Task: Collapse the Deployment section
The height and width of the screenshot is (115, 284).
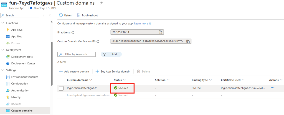Action: point(3,50)
